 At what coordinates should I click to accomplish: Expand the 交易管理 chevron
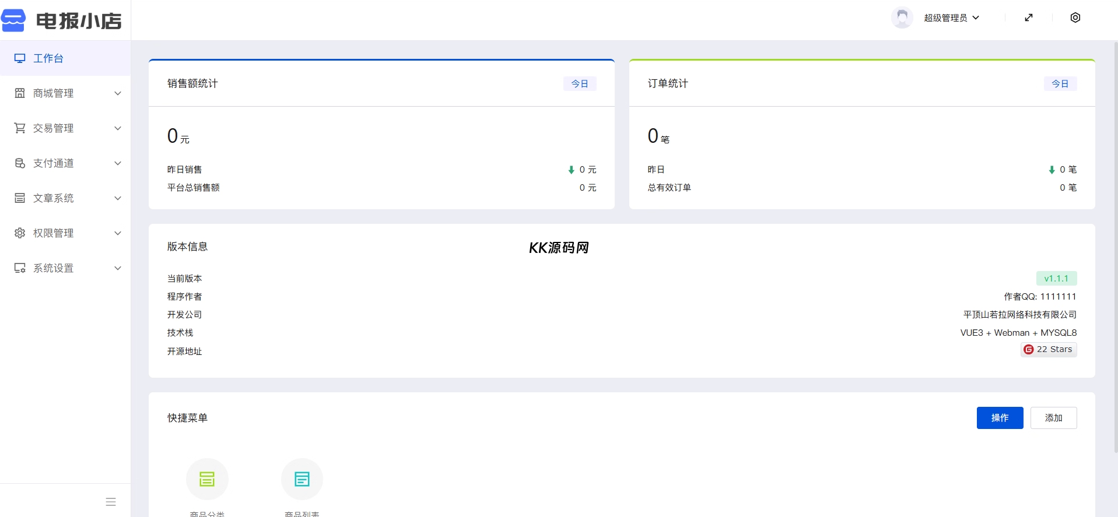118,128
